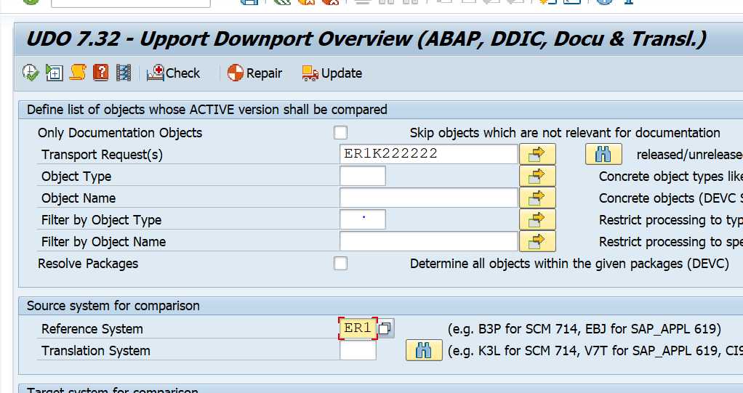743x393 pixels.
Task: Expand multiple selection for Object Name
Action: pos(537,198)
